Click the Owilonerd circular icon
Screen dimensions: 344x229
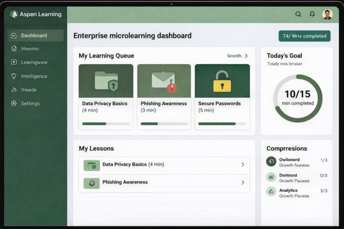pyautogui.click(x=271, y=161)
